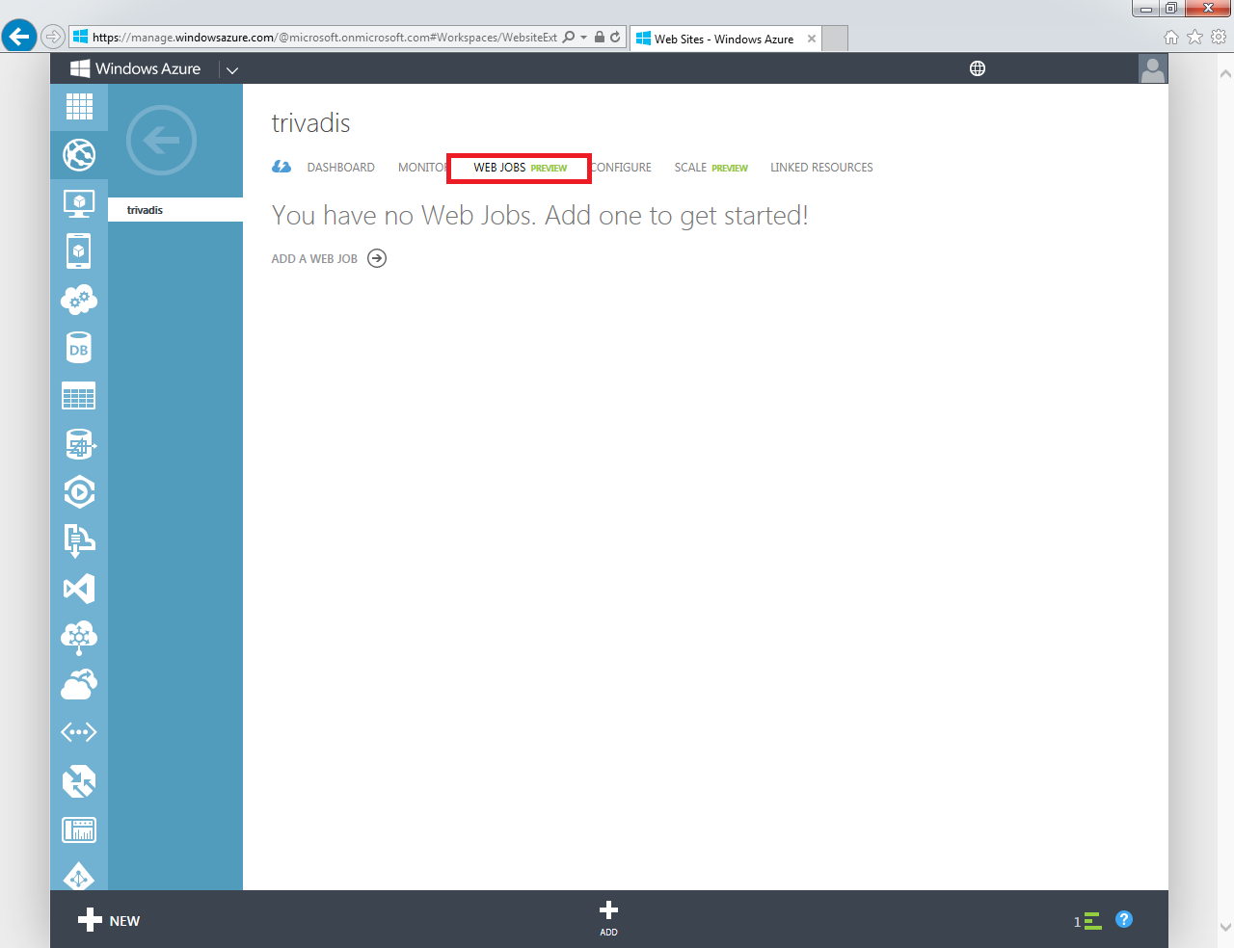Open the database-with-arrow sidebar icon
Viewport: 1234px width, 948px height.
click(79, 444)
